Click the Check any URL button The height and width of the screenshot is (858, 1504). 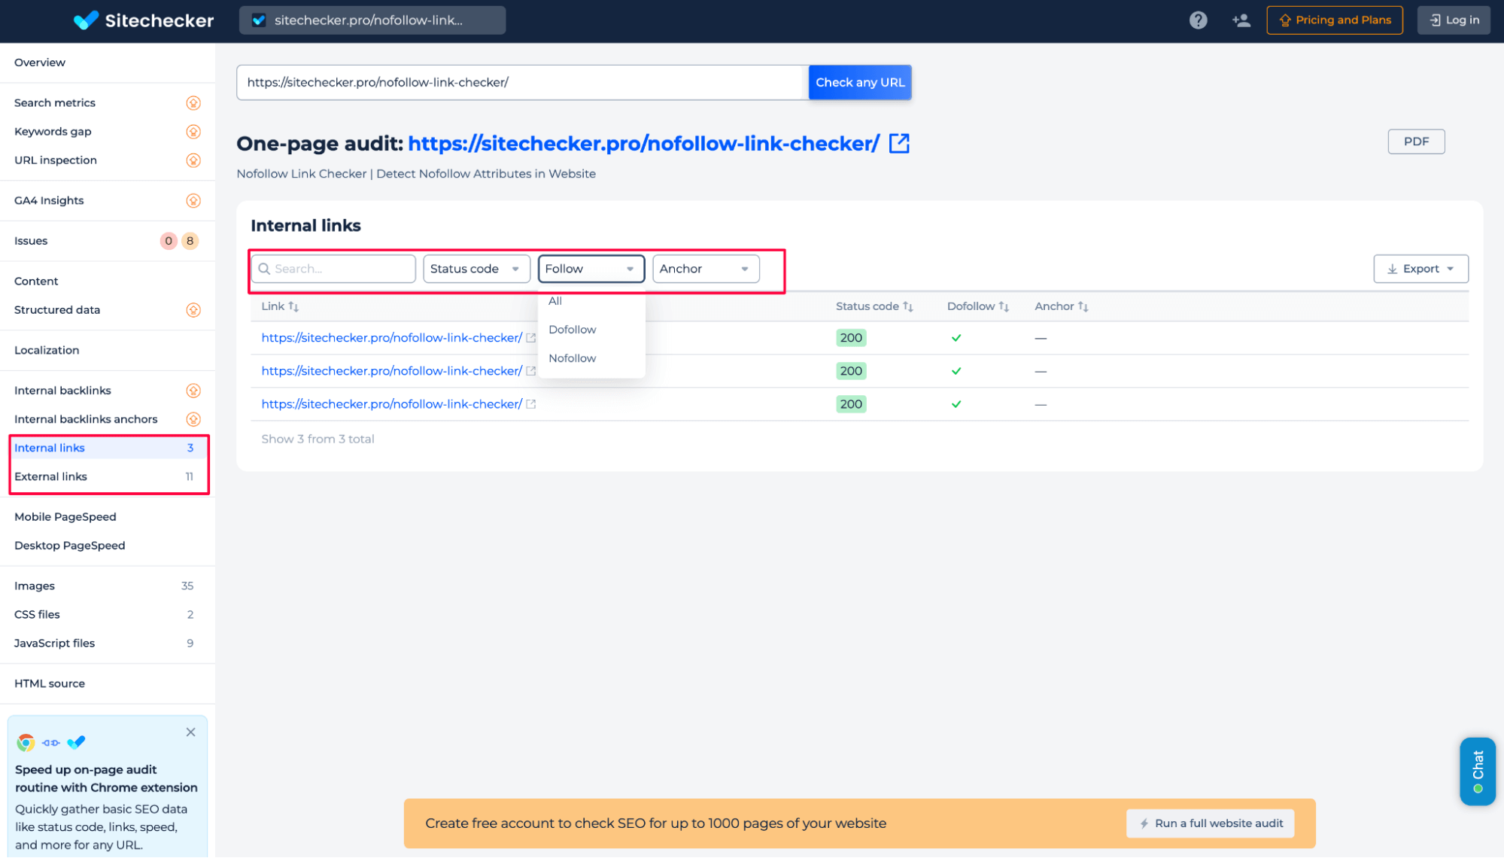pos(859,82)
